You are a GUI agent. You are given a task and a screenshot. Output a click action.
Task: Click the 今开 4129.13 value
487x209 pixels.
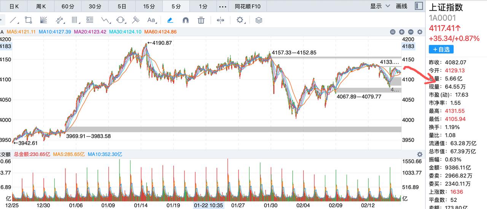pos(454,71)
